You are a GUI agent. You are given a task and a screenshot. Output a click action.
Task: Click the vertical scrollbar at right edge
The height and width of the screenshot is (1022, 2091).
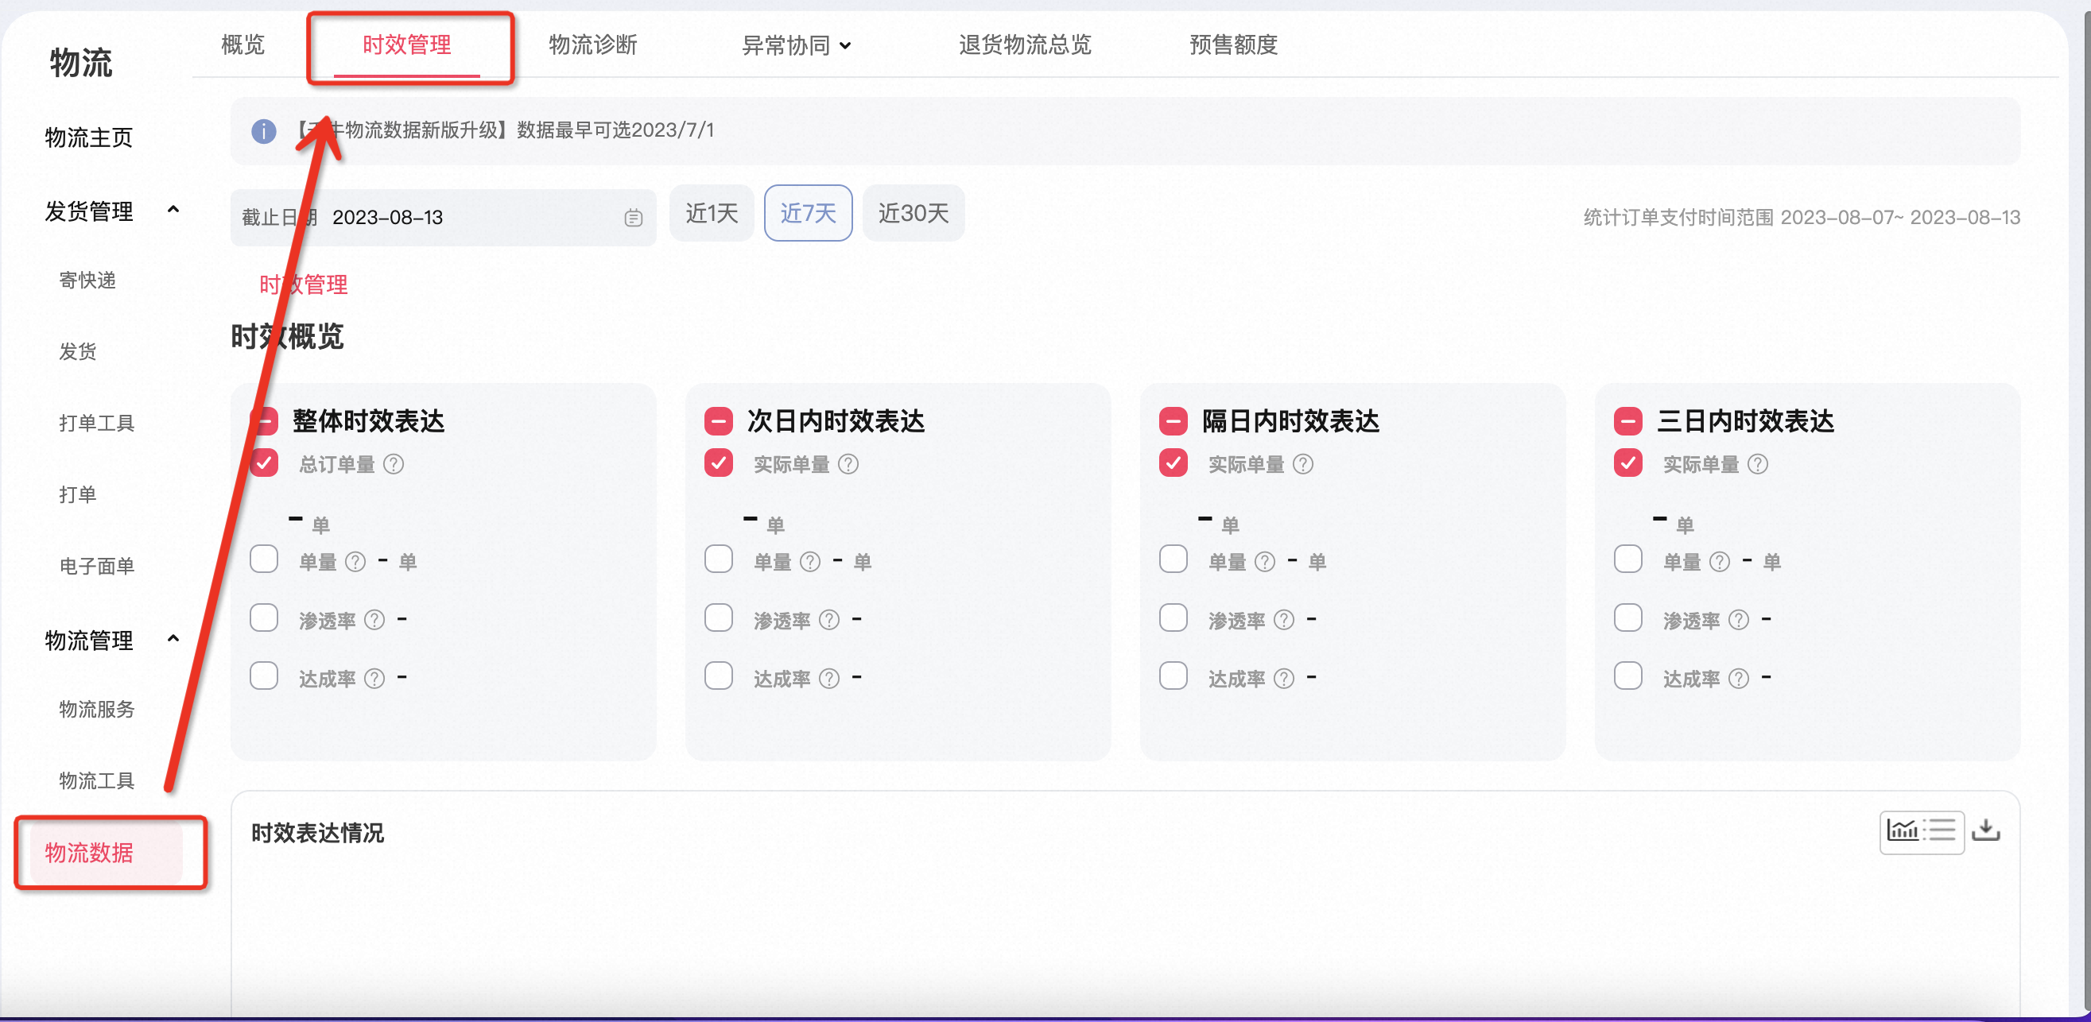2085,511
